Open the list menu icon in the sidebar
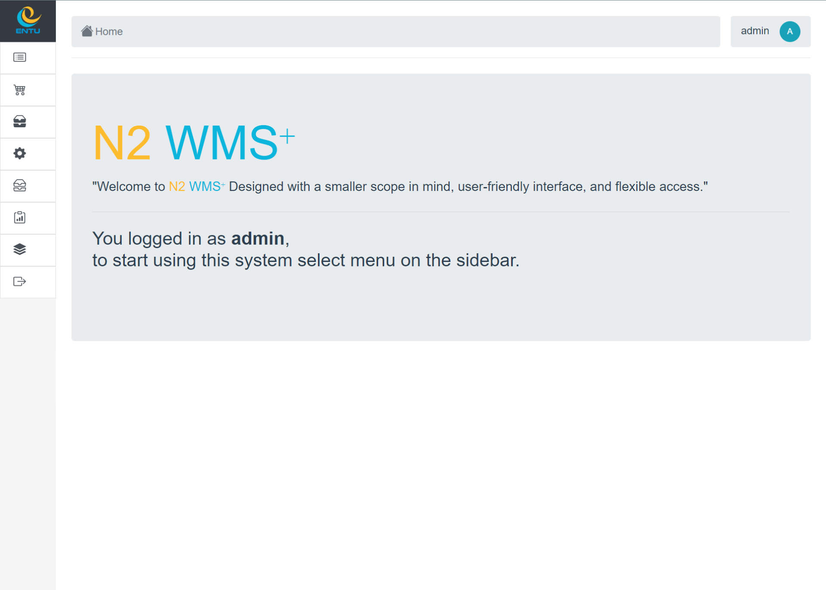Screen dimensions: 826x590 coord(20,57)
